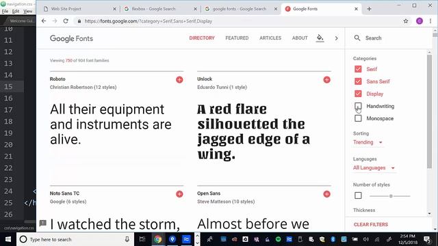Click the Chrome taskbar icon
Viewport: 438px width, 246px height.
(x=158, y=239)
